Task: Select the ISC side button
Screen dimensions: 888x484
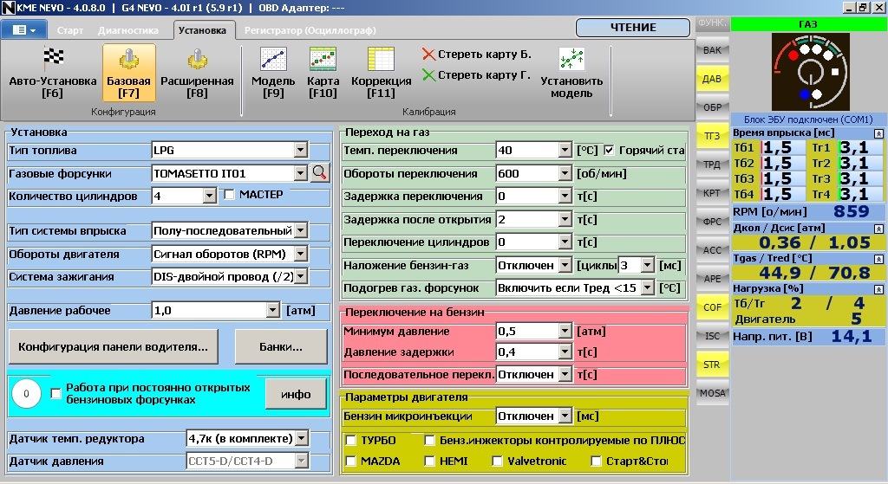Action: tap(712, 336)
